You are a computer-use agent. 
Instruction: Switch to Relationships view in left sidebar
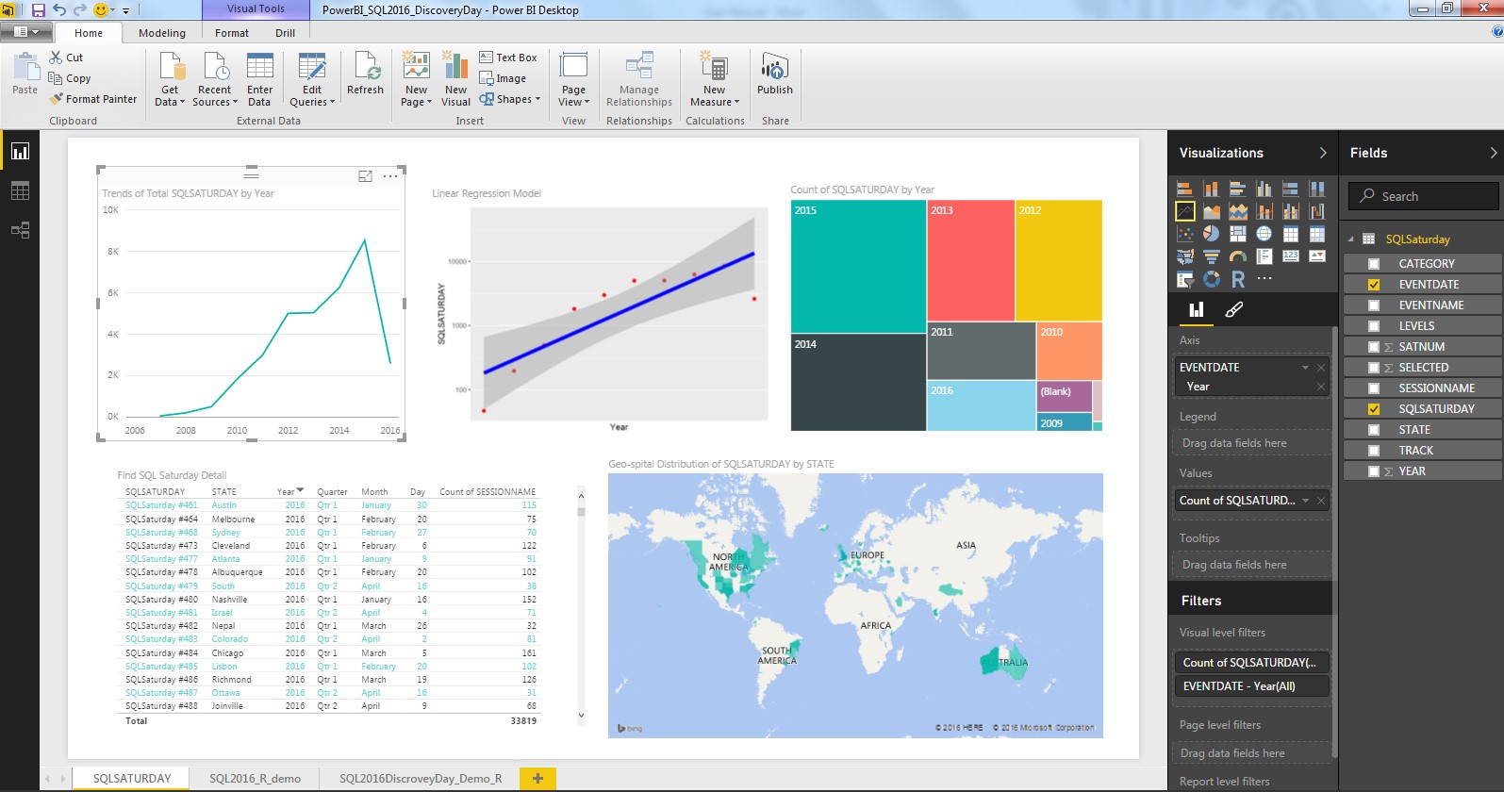[x=20, y=230]
